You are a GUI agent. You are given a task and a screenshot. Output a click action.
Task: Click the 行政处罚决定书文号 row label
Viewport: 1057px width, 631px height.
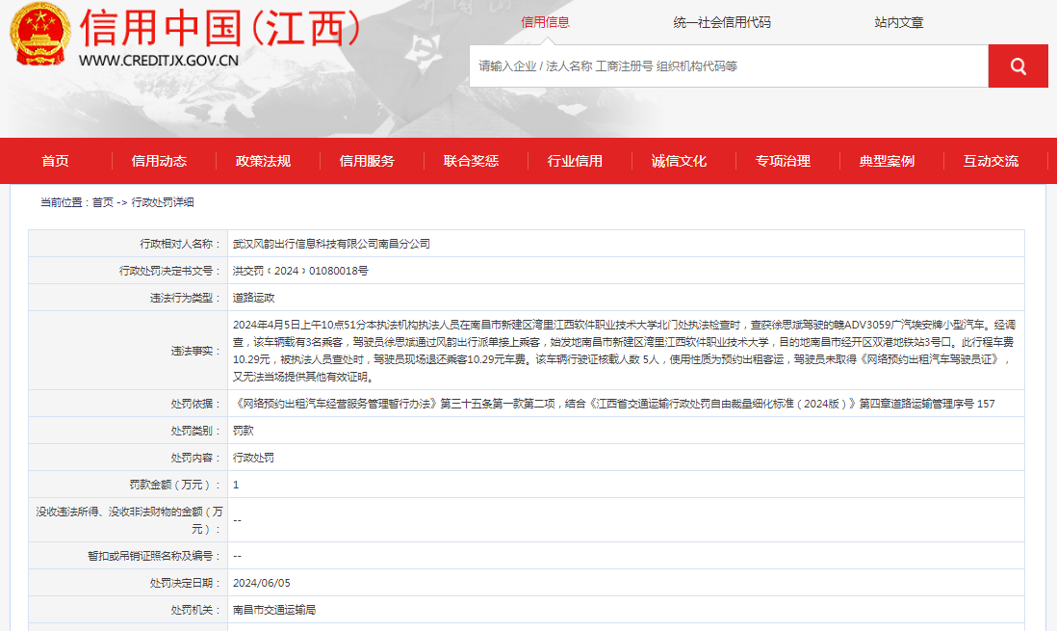169,271
